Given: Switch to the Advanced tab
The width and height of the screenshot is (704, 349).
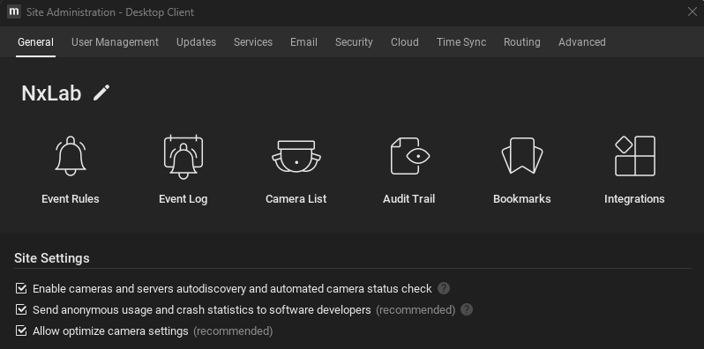Looking at the screenshot, I should [x=582, y=42].
